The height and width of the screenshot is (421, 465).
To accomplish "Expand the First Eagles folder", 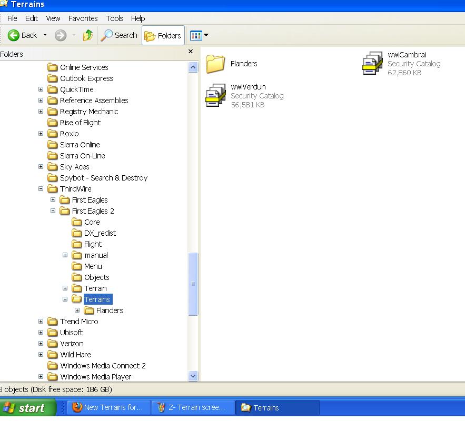I will point(53,199).
